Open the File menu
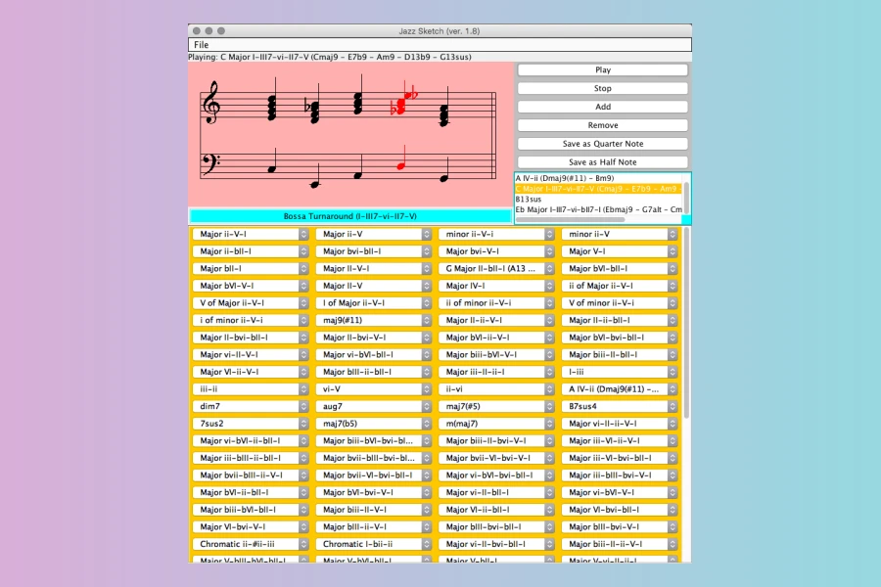The image size is (881, 587). tap(201, 45)
